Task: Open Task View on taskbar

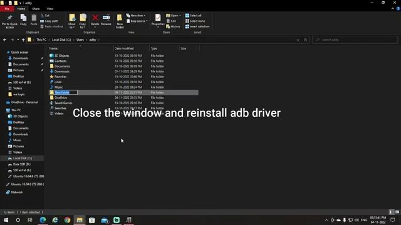Action: 30,220
